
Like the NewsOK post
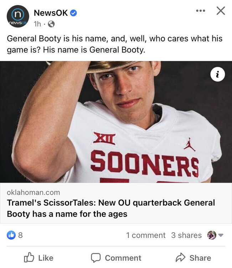click(38, 258)
